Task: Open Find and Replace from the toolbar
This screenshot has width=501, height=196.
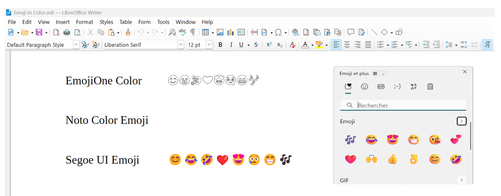Action: [172, 33]
